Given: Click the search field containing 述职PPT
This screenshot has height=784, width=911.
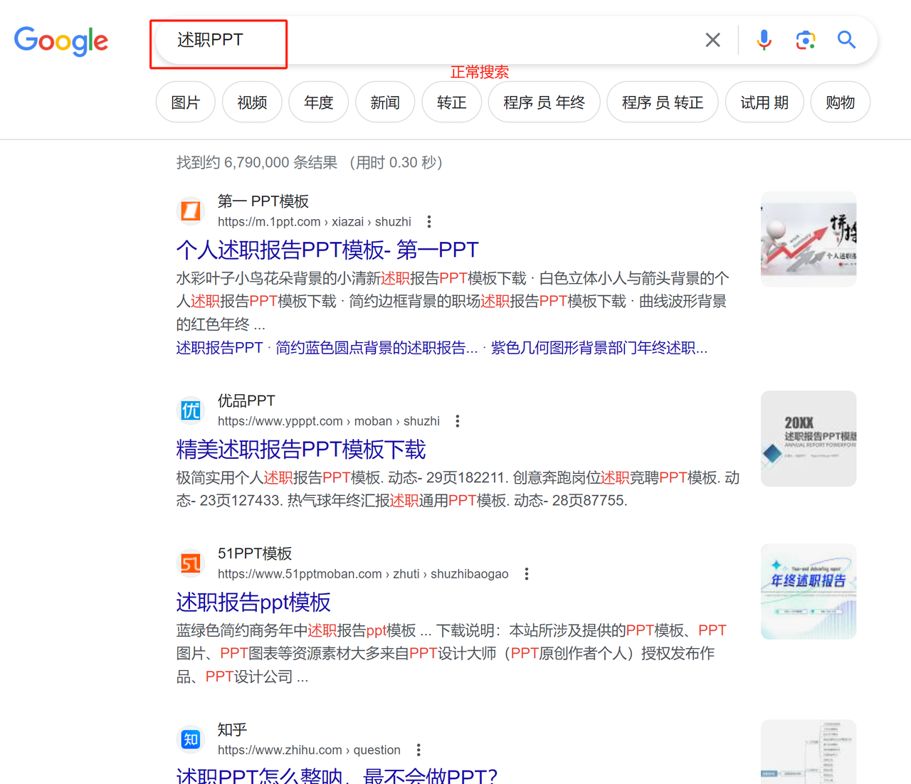Looking at the screenshot, I should 427,40.
